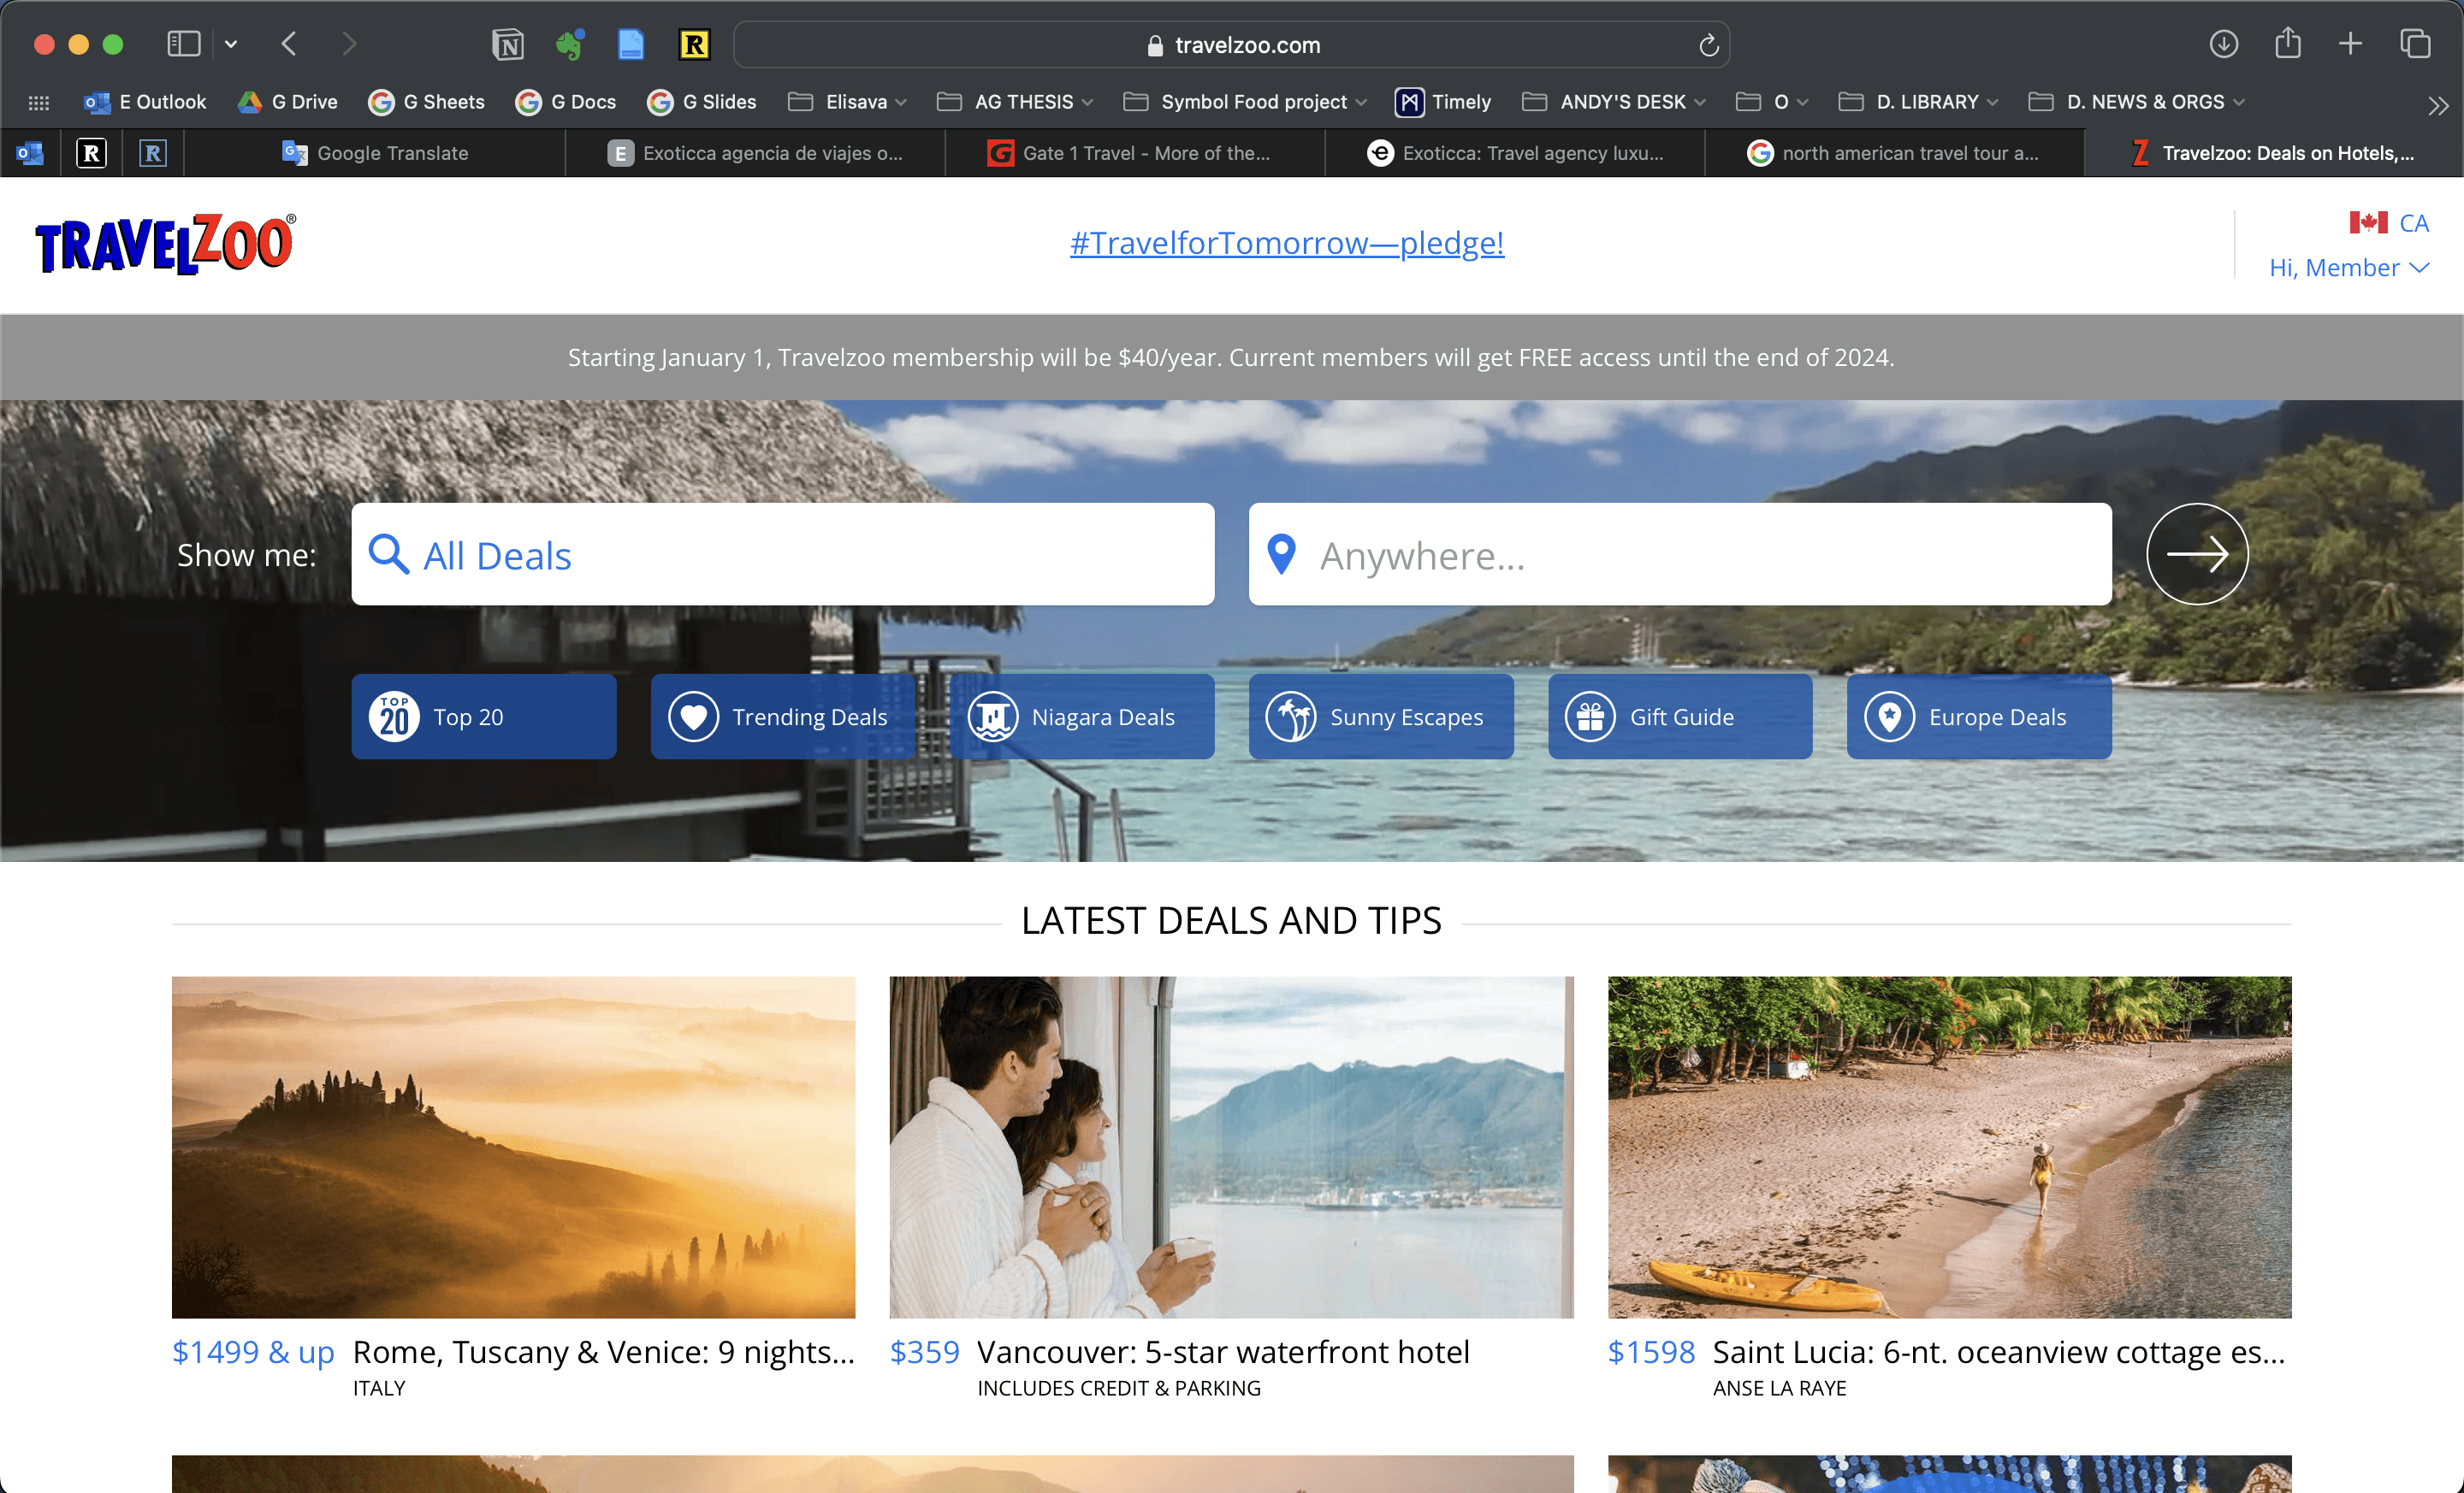This screenshot has height=1493, width=2464.
Task: Open the Notion extension icon
Action: pos(508,45)
